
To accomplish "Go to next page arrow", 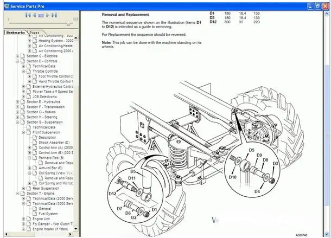I will click(x=48, y=15).
